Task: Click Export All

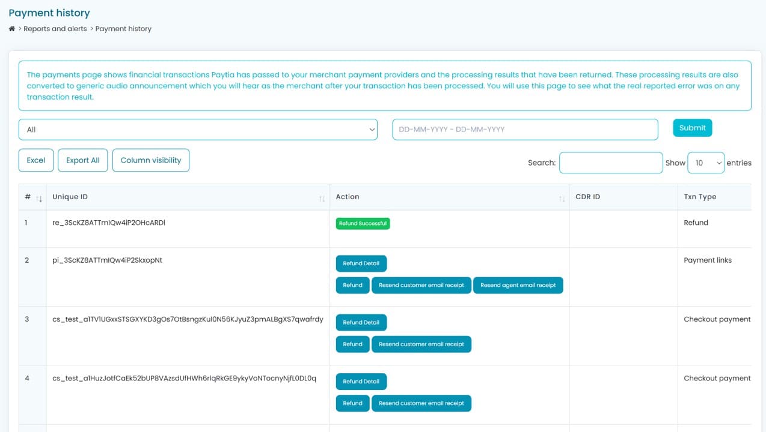Action: coord(82,160)
